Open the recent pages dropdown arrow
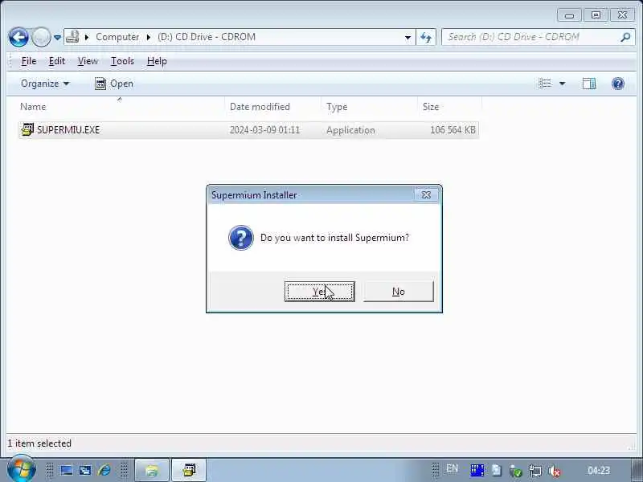 coord(57,37)
